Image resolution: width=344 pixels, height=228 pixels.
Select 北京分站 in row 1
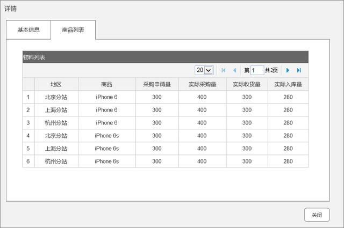pos(56,97)
